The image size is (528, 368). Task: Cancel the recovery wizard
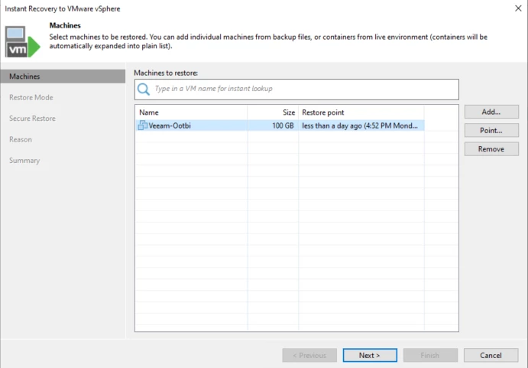coord(491,355)
